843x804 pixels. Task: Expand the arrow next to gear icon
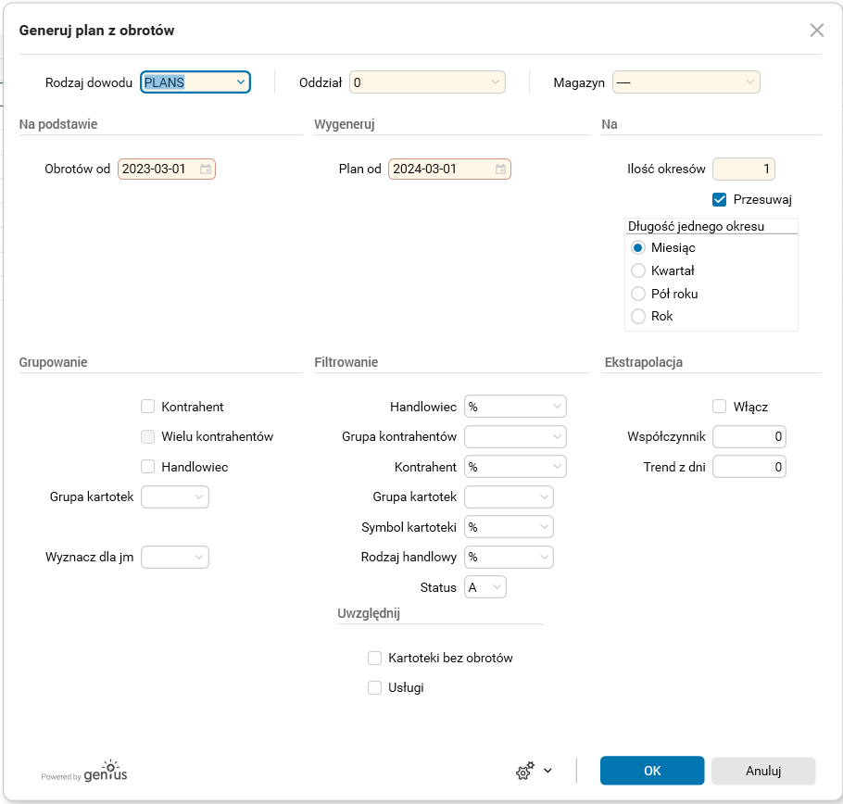click(547, 771)
